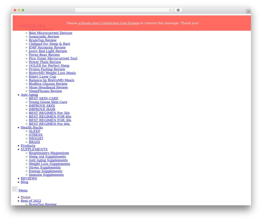This screenshot has height=221, width=262.
Task: Click the download icon beside address bar
Action: (x=178, y=10)
